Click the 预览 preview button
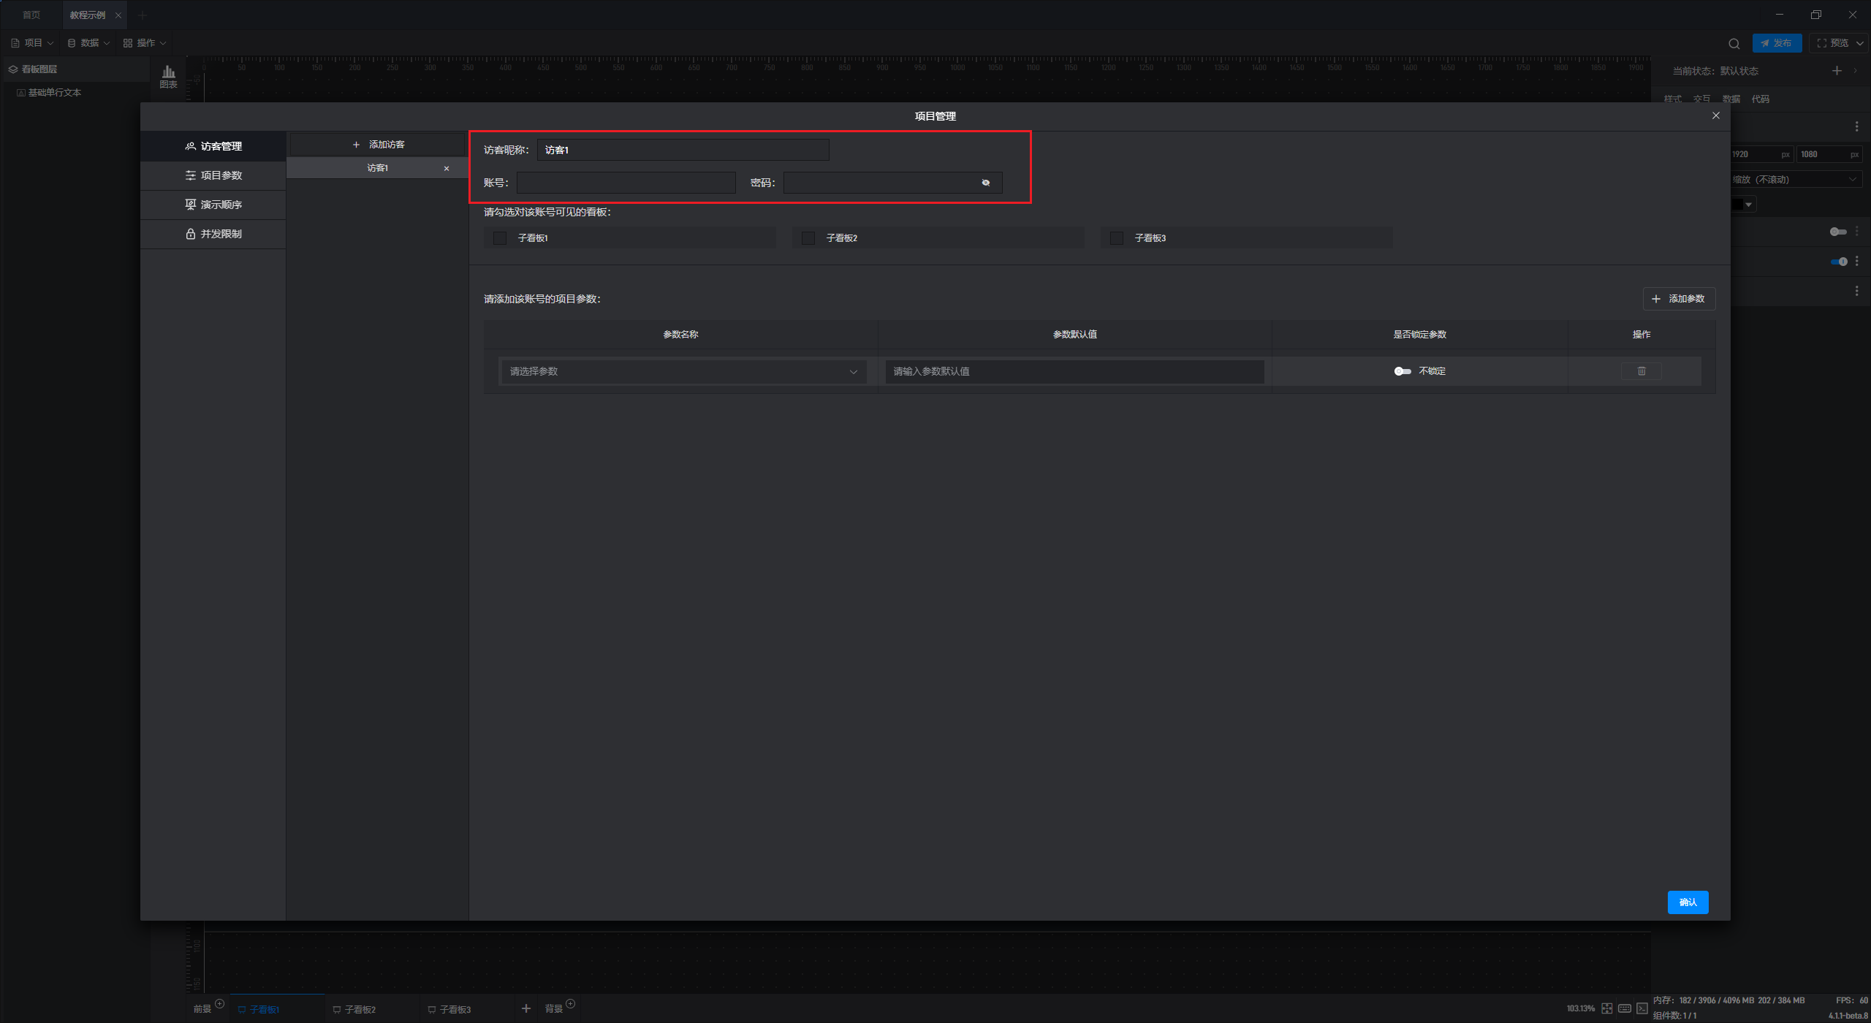This screenshot has height=1023, width=1871. coord(1833,43)
